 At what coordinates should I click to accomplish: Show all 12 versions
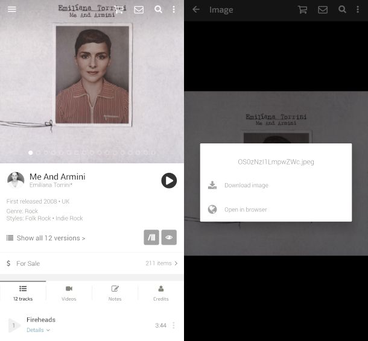tap(51, 238)
